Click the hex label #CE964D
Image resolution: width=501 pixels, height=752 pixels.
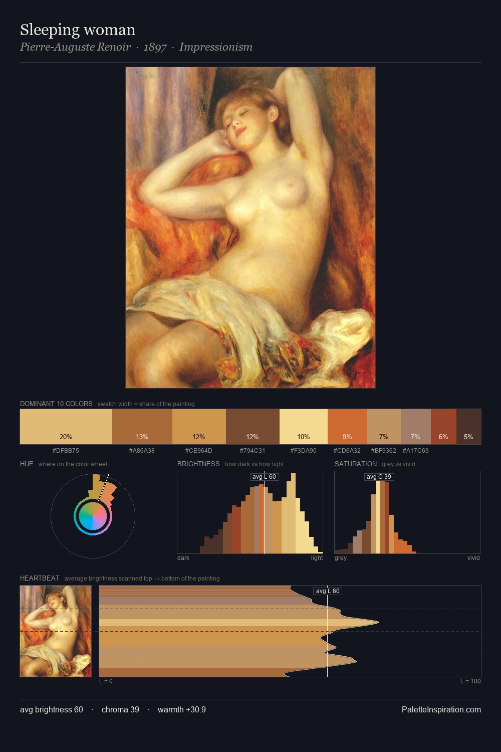199,451
